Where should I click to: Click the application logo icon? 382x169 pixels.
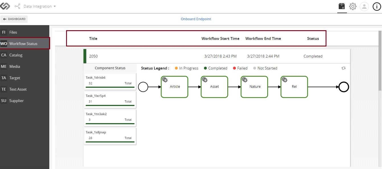click(5, 6)
